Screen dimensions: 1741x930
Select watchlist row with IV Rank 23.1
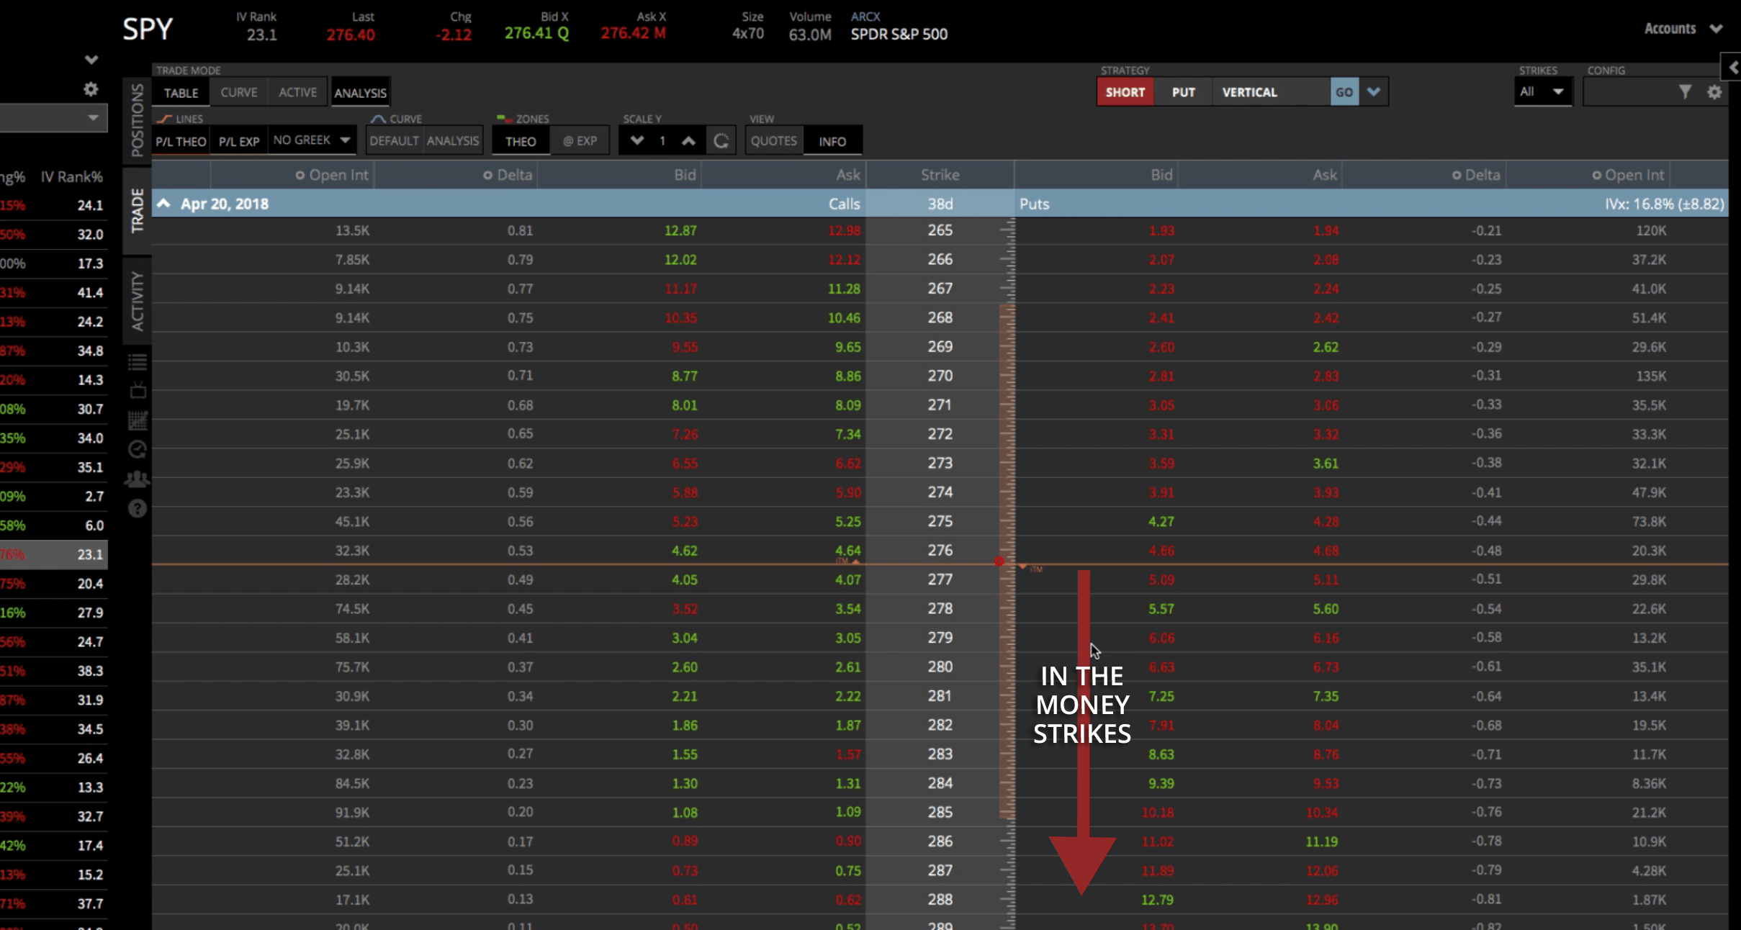click(53, 554)
